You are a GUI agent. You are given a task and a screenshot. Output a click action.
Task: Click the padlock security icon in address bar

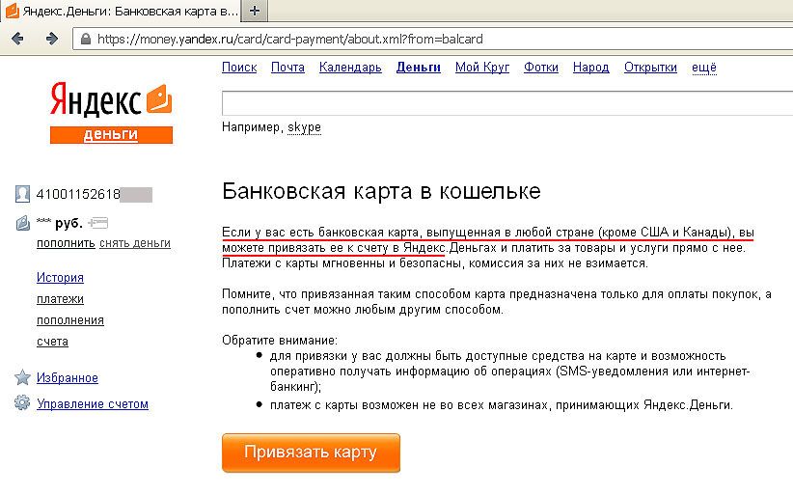coord(86,39)
